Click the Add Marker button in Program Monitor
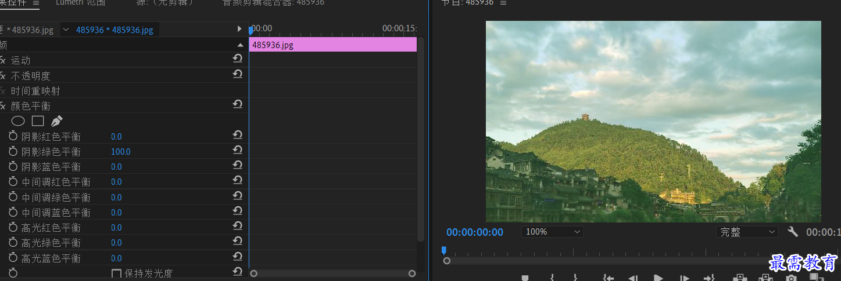Screen dimensions: 841x281 point(525,278)
